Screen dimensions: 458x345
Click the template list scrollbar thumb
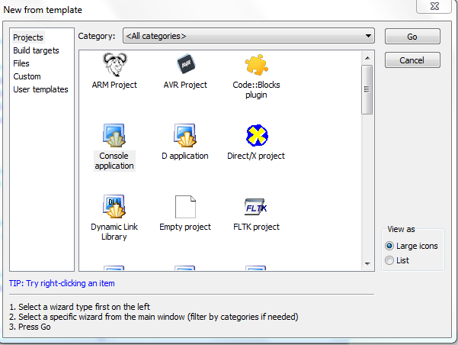[367, 89]
